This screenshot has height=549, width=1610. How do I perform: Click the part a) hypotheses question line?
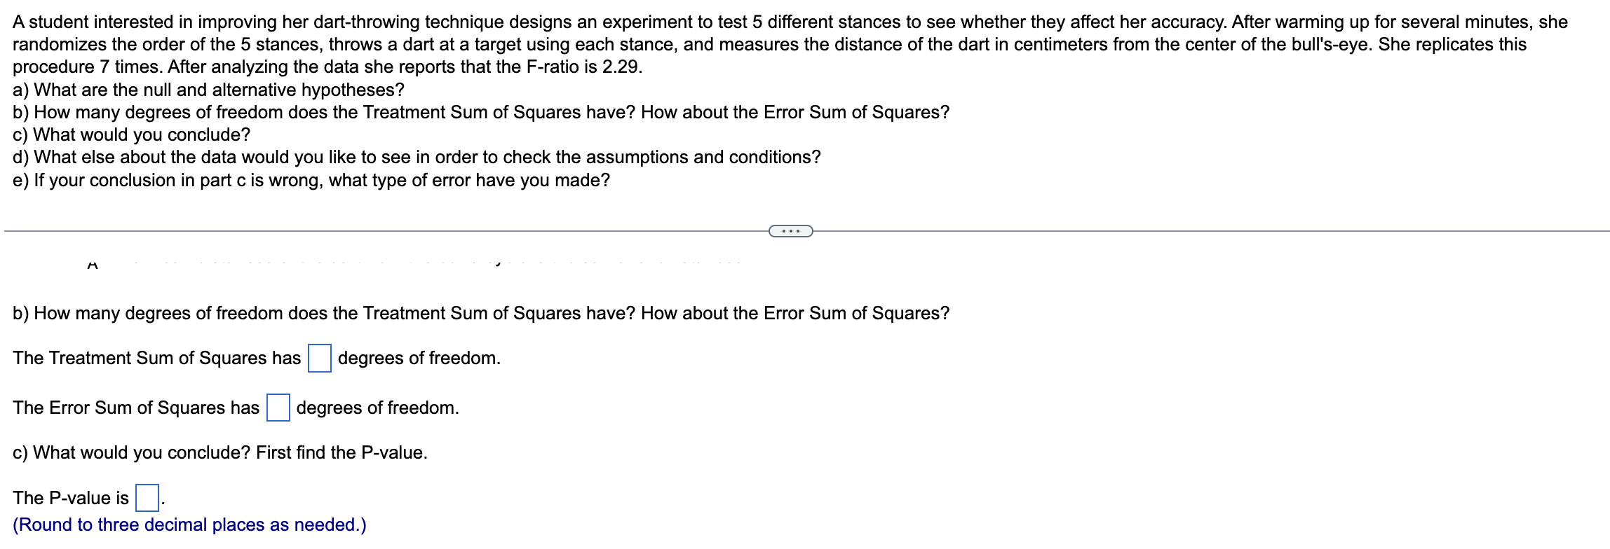(x=207, y=90)
